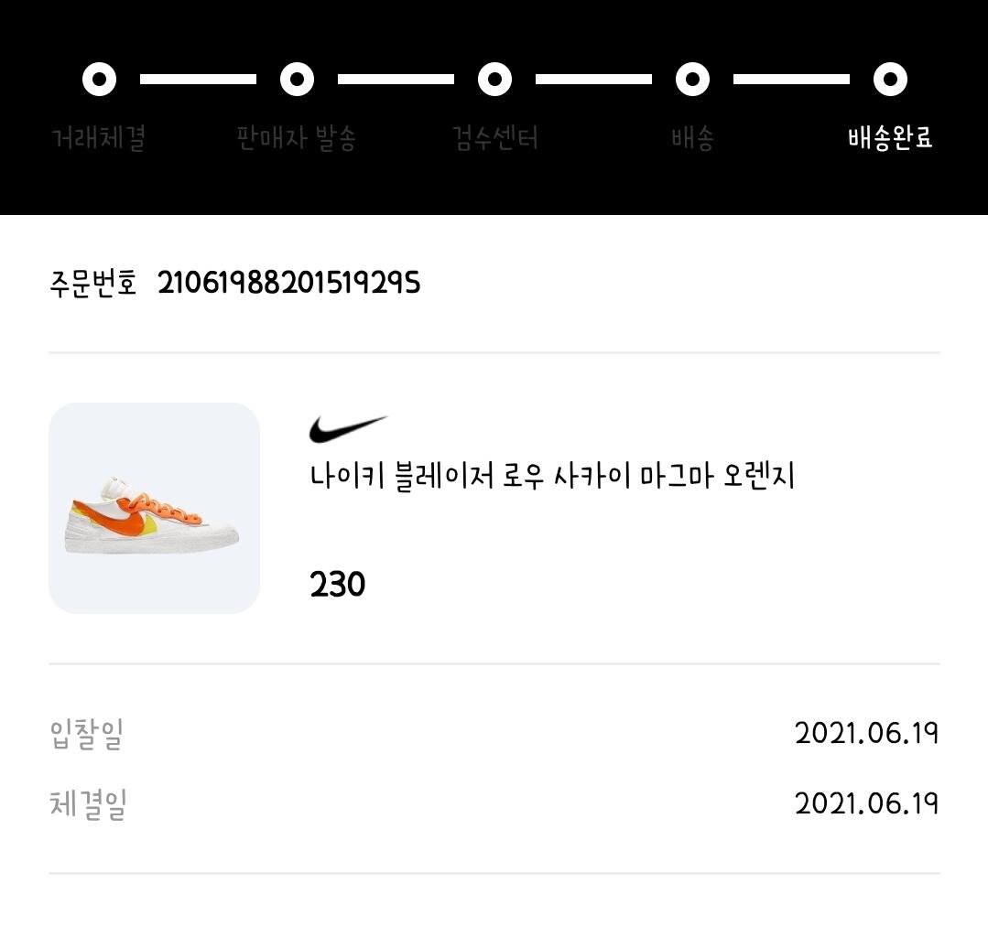Click the 주문번호 label

click(93, 283)
